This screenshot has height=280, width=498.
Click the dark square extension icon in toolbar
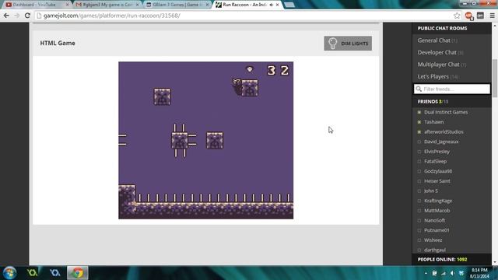point(480,16)
